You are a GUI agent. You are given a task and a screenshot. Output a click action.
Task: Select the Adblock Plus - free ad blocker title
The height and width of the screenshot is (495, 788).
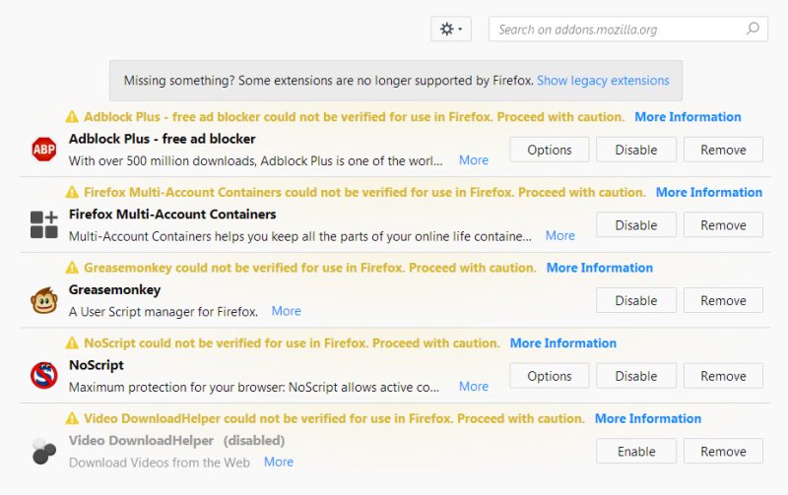(x=162, y=139)
